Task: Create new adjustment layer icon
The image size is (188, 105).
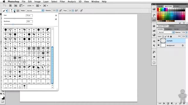Action: [172, 104]
